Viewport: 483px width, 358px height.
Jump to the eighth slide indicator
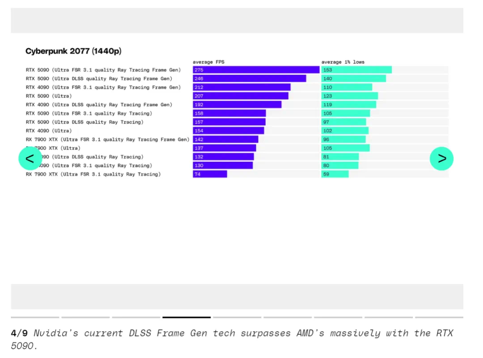point(389,317)
